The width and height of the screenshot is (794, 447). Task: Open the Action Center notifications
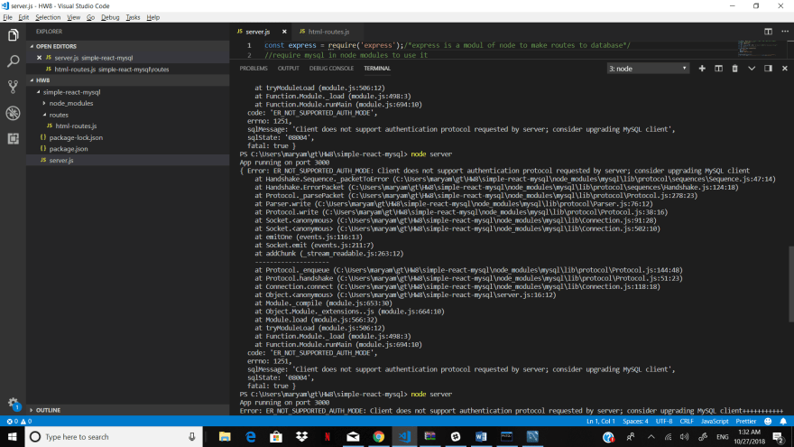click(x=779, y=436)
